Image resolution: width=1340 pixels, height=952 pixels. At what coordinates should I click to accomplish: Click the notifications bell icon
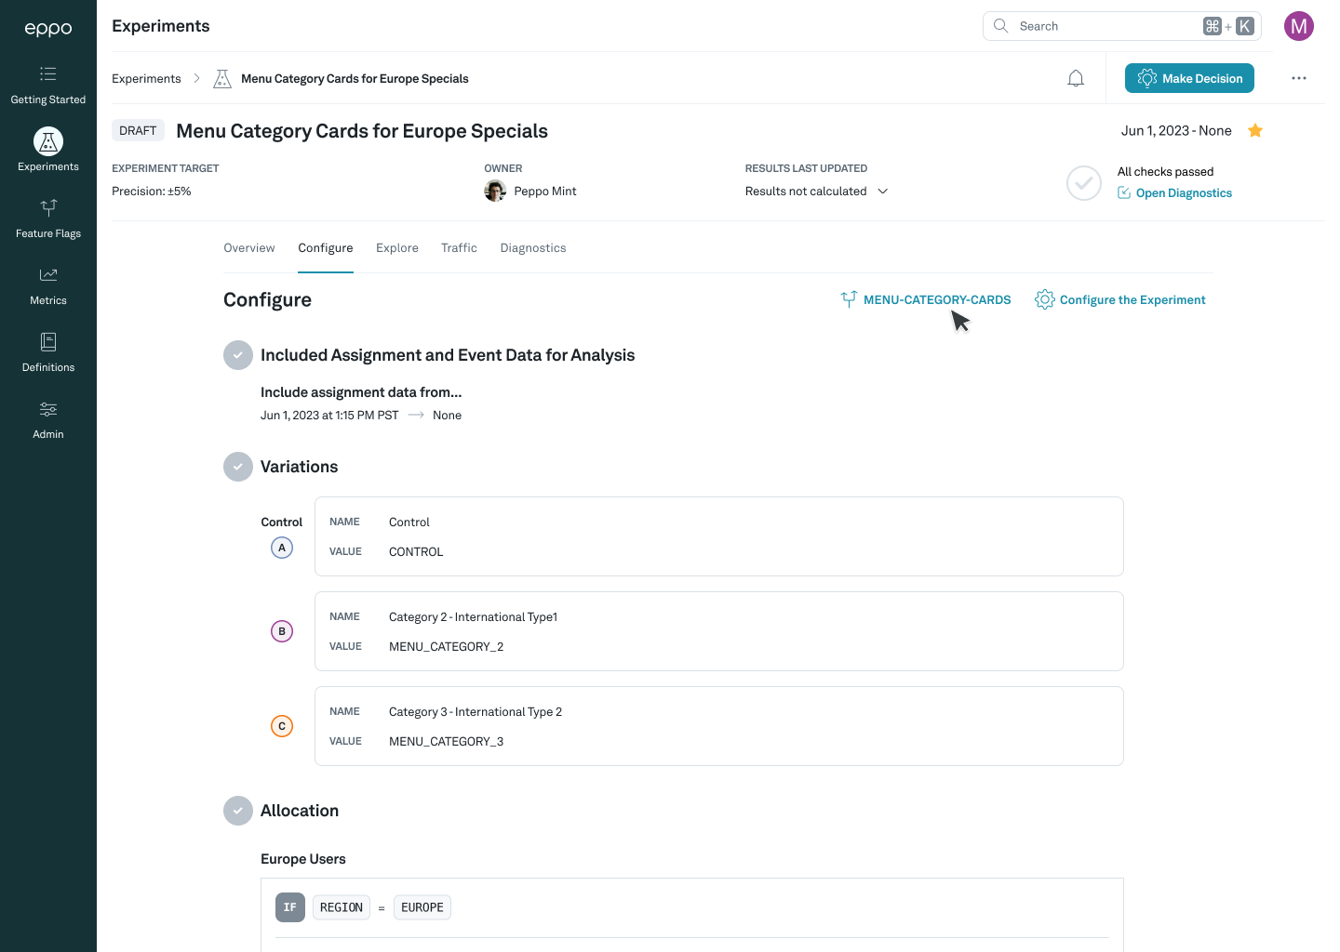tap(1076, 79)
